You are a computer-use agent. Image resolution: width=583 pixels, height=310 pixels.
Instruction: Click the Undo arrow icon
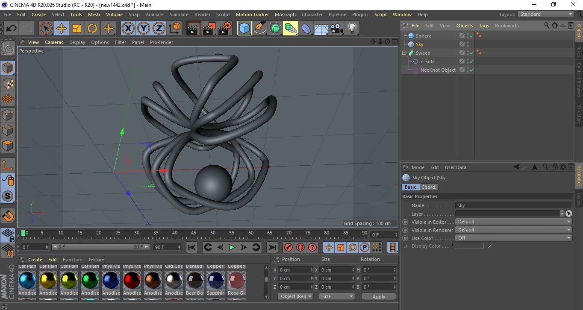(x=12, y=29)
